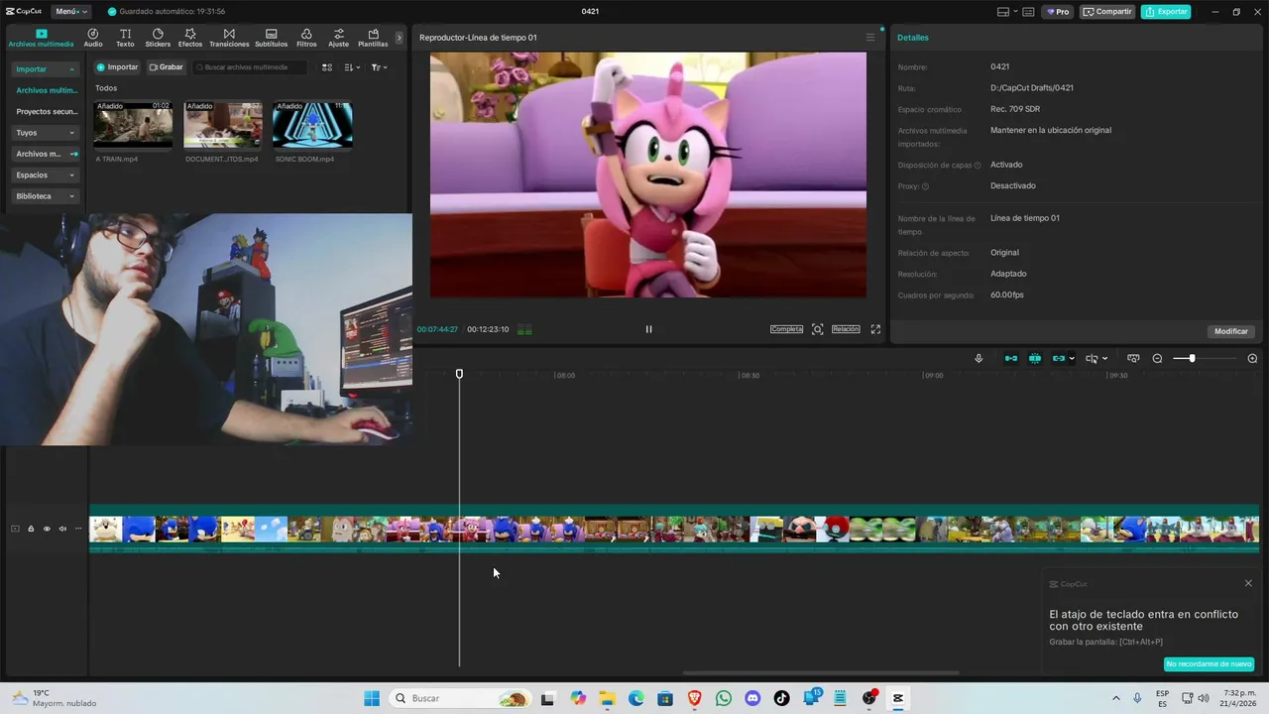Viewport: 1269px width, 714px height.
Task: Pause the video playback
Action: pyautogui.click(x=649, y=329)
